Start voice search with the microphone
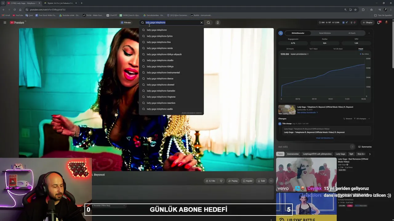Image resolution: width=394 pixels, height=221 pixels. (x=218, y=22)
